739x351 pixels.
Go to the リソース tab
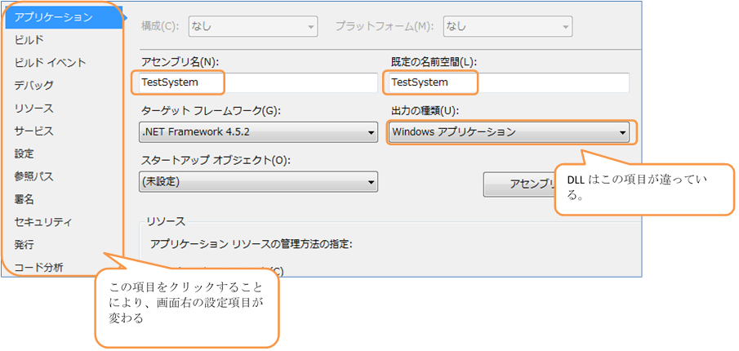(x=34, y=108)
